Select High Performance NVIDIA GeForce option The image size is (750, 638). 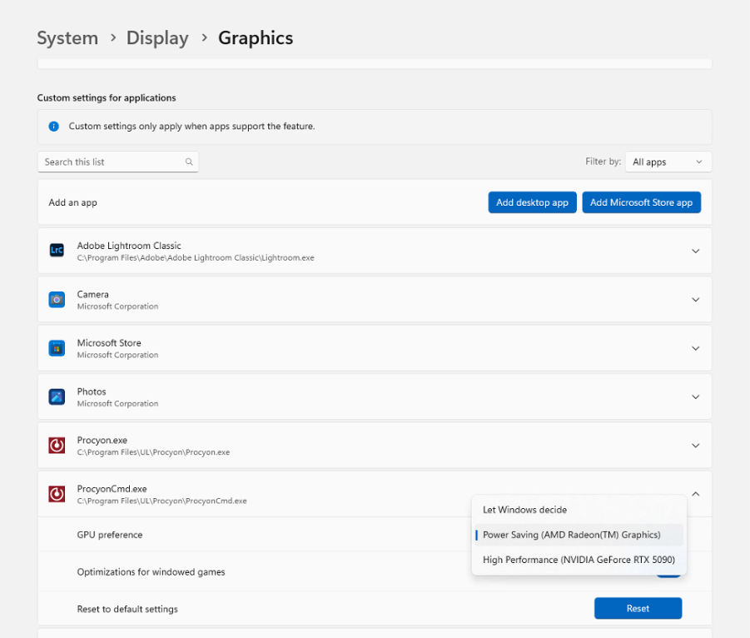point(579,560)
